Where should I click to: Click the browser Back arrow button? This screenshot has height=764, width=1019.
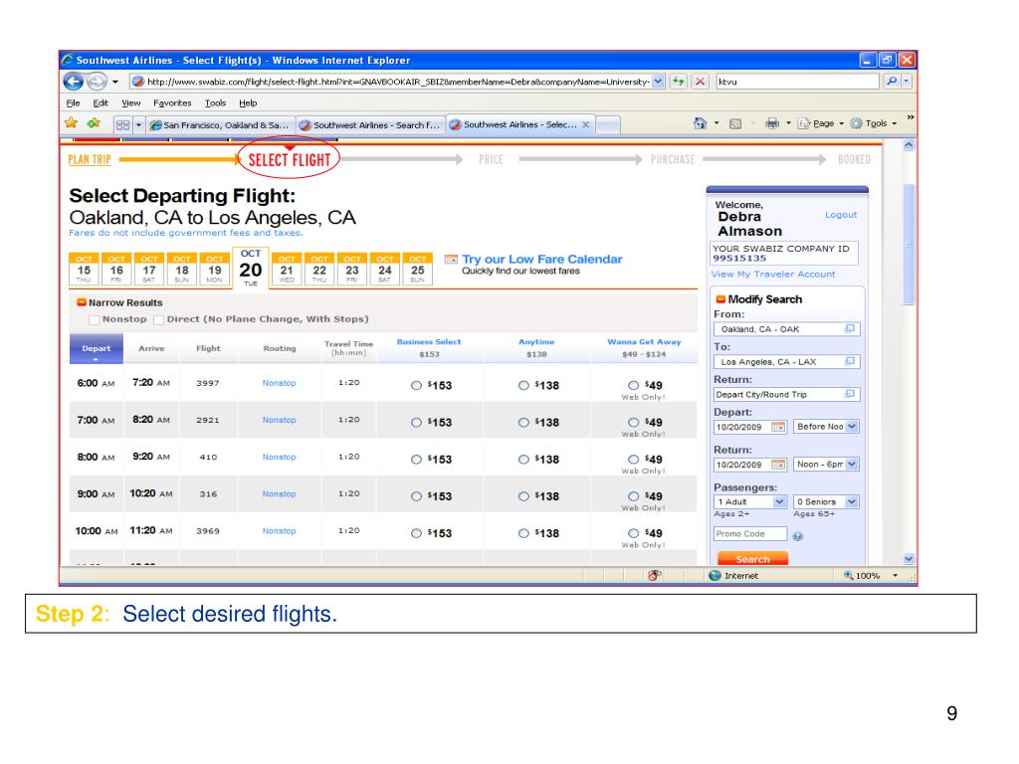(x=74, y=82)
